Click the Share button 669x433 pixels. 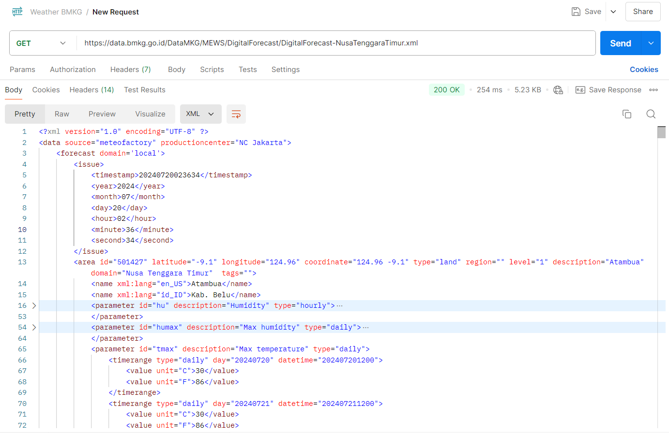click(643, 12)
